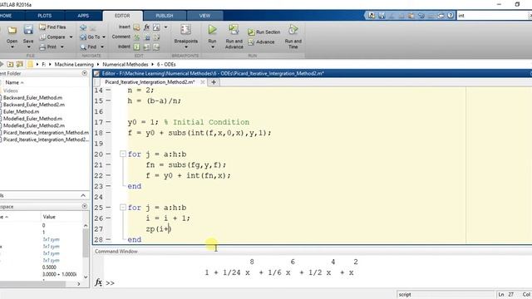Click the fx insert function icon
Image resolution: width=532 pixels, height=299 pixels.
[x=146, y=27]
